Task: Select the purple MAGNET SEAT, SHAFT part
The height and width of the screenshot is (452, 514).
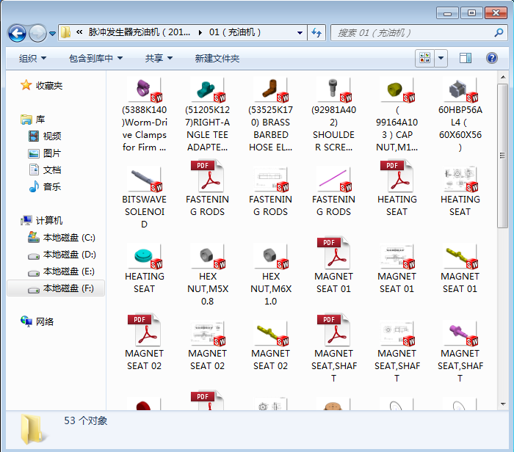Action: pos(460,332)
